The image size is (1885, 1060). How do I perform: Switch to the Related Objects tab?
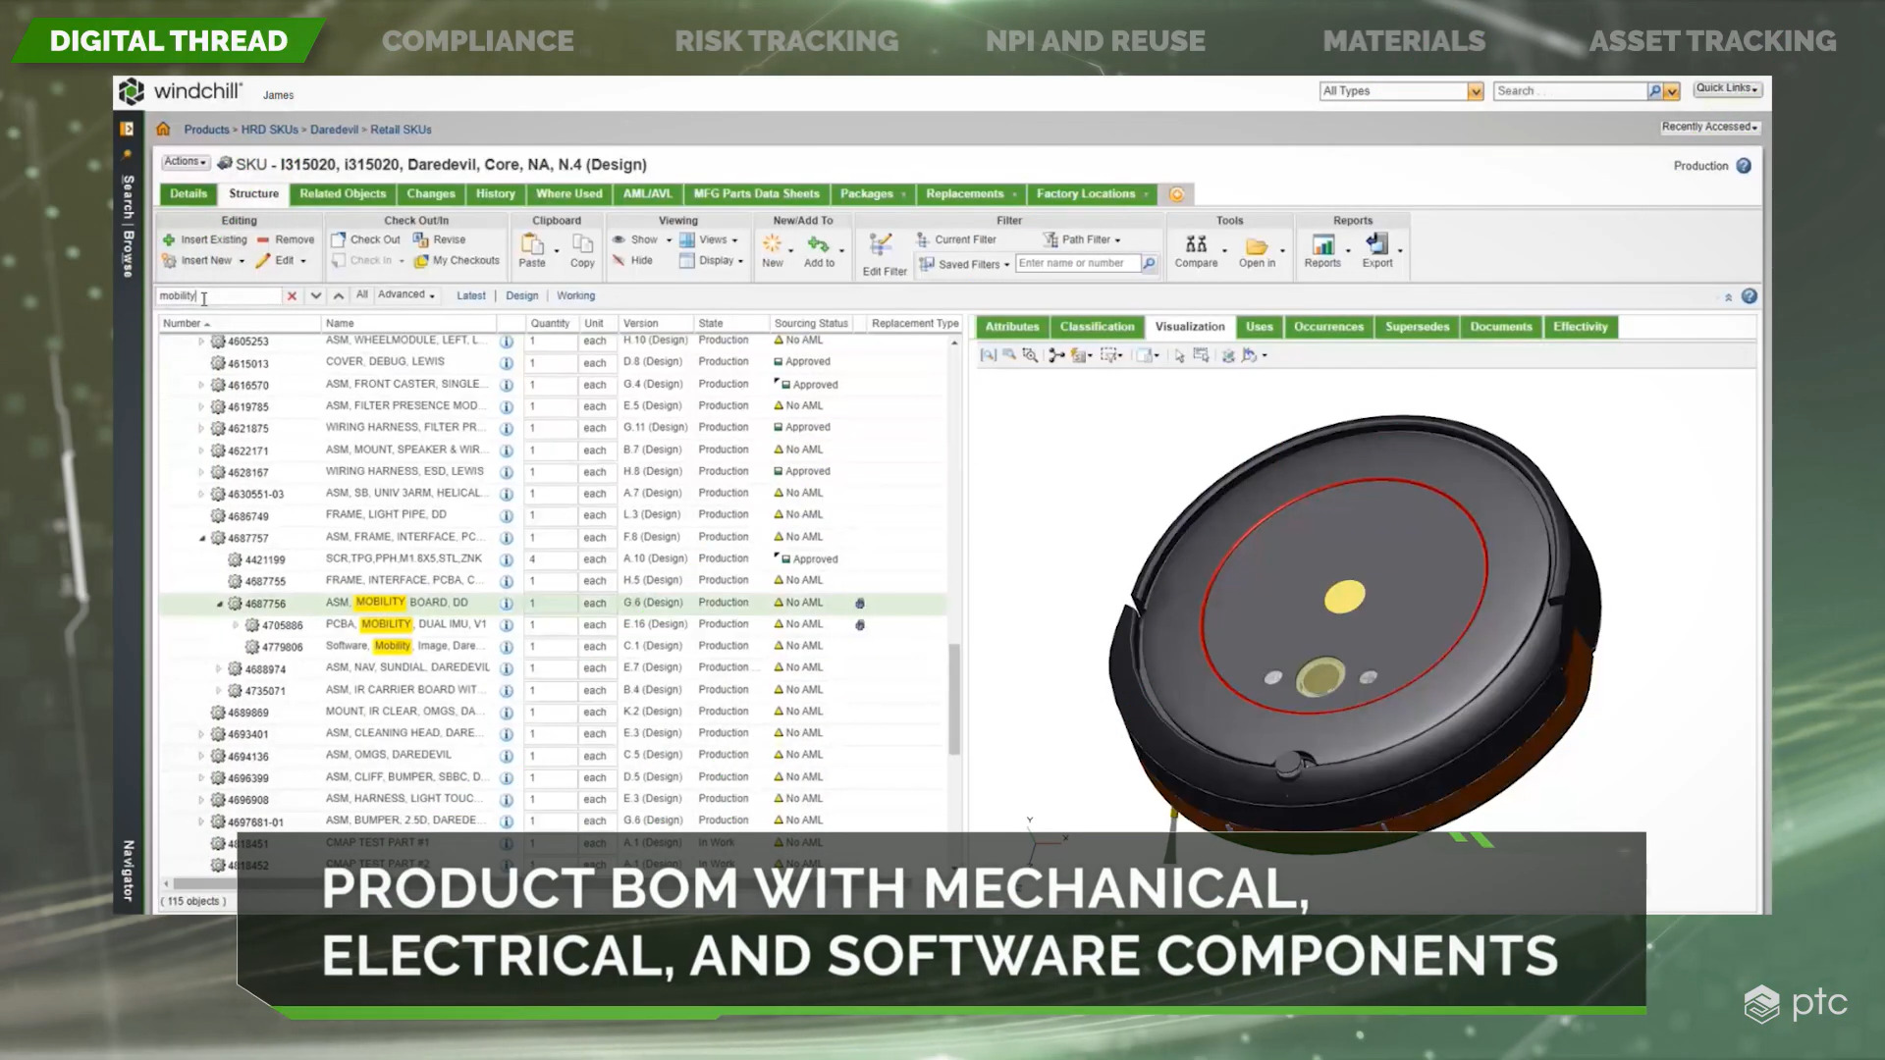click(x=343, y=194)
